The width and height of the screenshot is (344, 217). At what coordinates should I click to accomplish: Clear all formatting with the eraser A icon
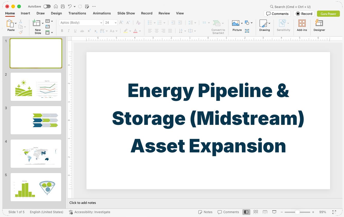pyautogui.click(x=138, y=23)
